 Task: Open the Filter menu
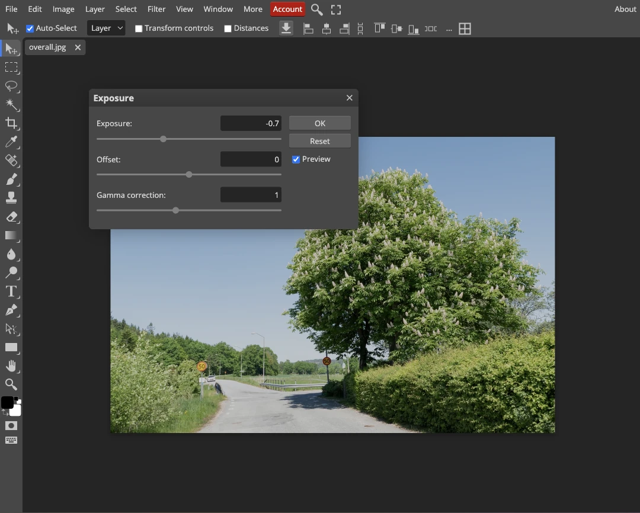[x=156, y=9]
